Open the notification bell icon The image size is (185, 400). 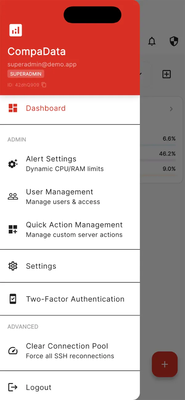pyautogui.click(x=152, y=41)
